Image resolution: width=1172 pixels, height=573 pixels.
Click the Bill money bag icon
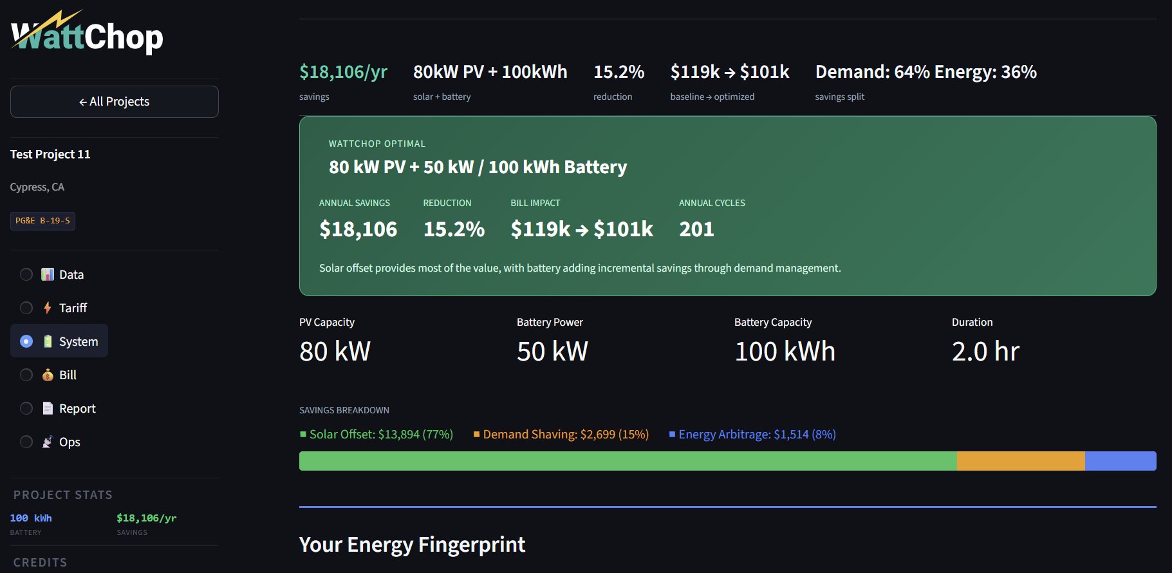[x=48, y=375]
